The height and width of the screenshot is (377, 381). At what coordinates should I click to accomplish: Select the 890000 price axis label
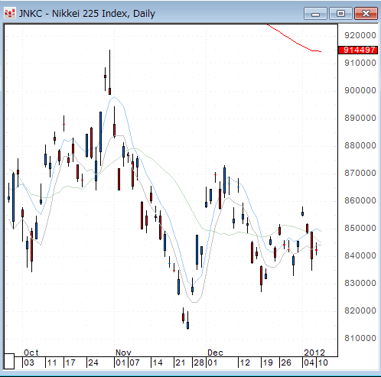coord(360,118)
